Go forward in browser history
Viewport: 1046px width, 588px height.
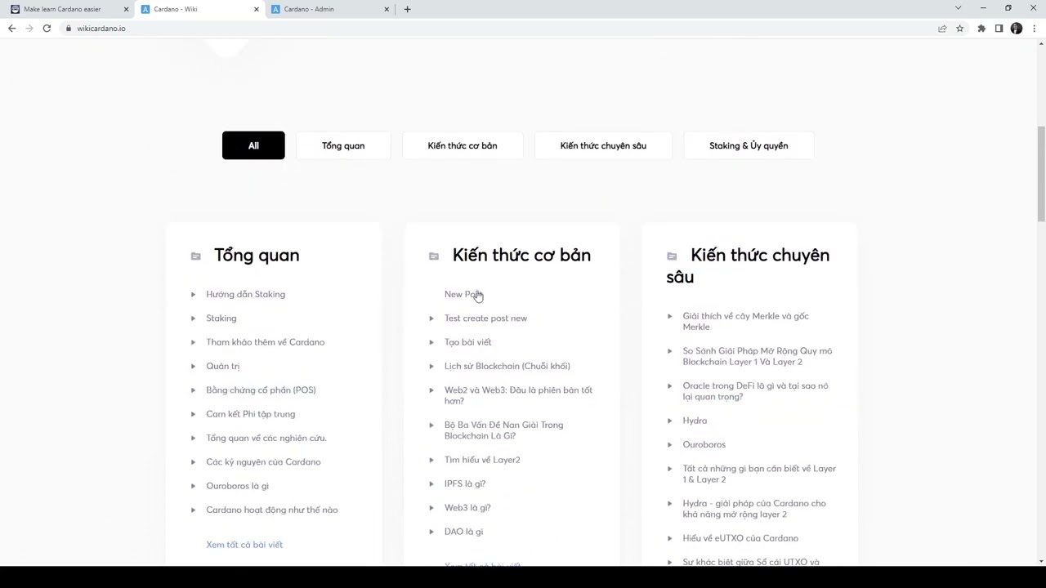coord(29,28)
